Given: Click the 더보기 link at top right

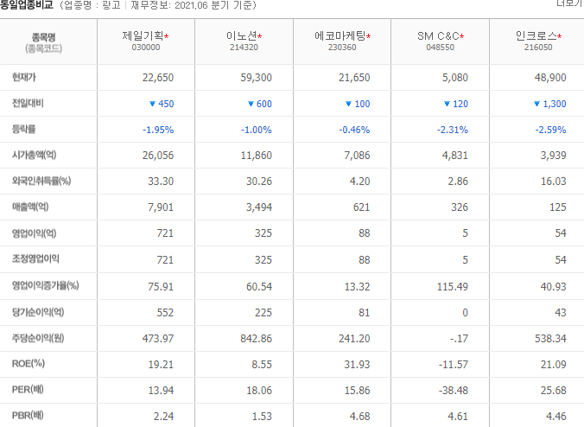Looking at the screenshot, I should coord(570,3).
